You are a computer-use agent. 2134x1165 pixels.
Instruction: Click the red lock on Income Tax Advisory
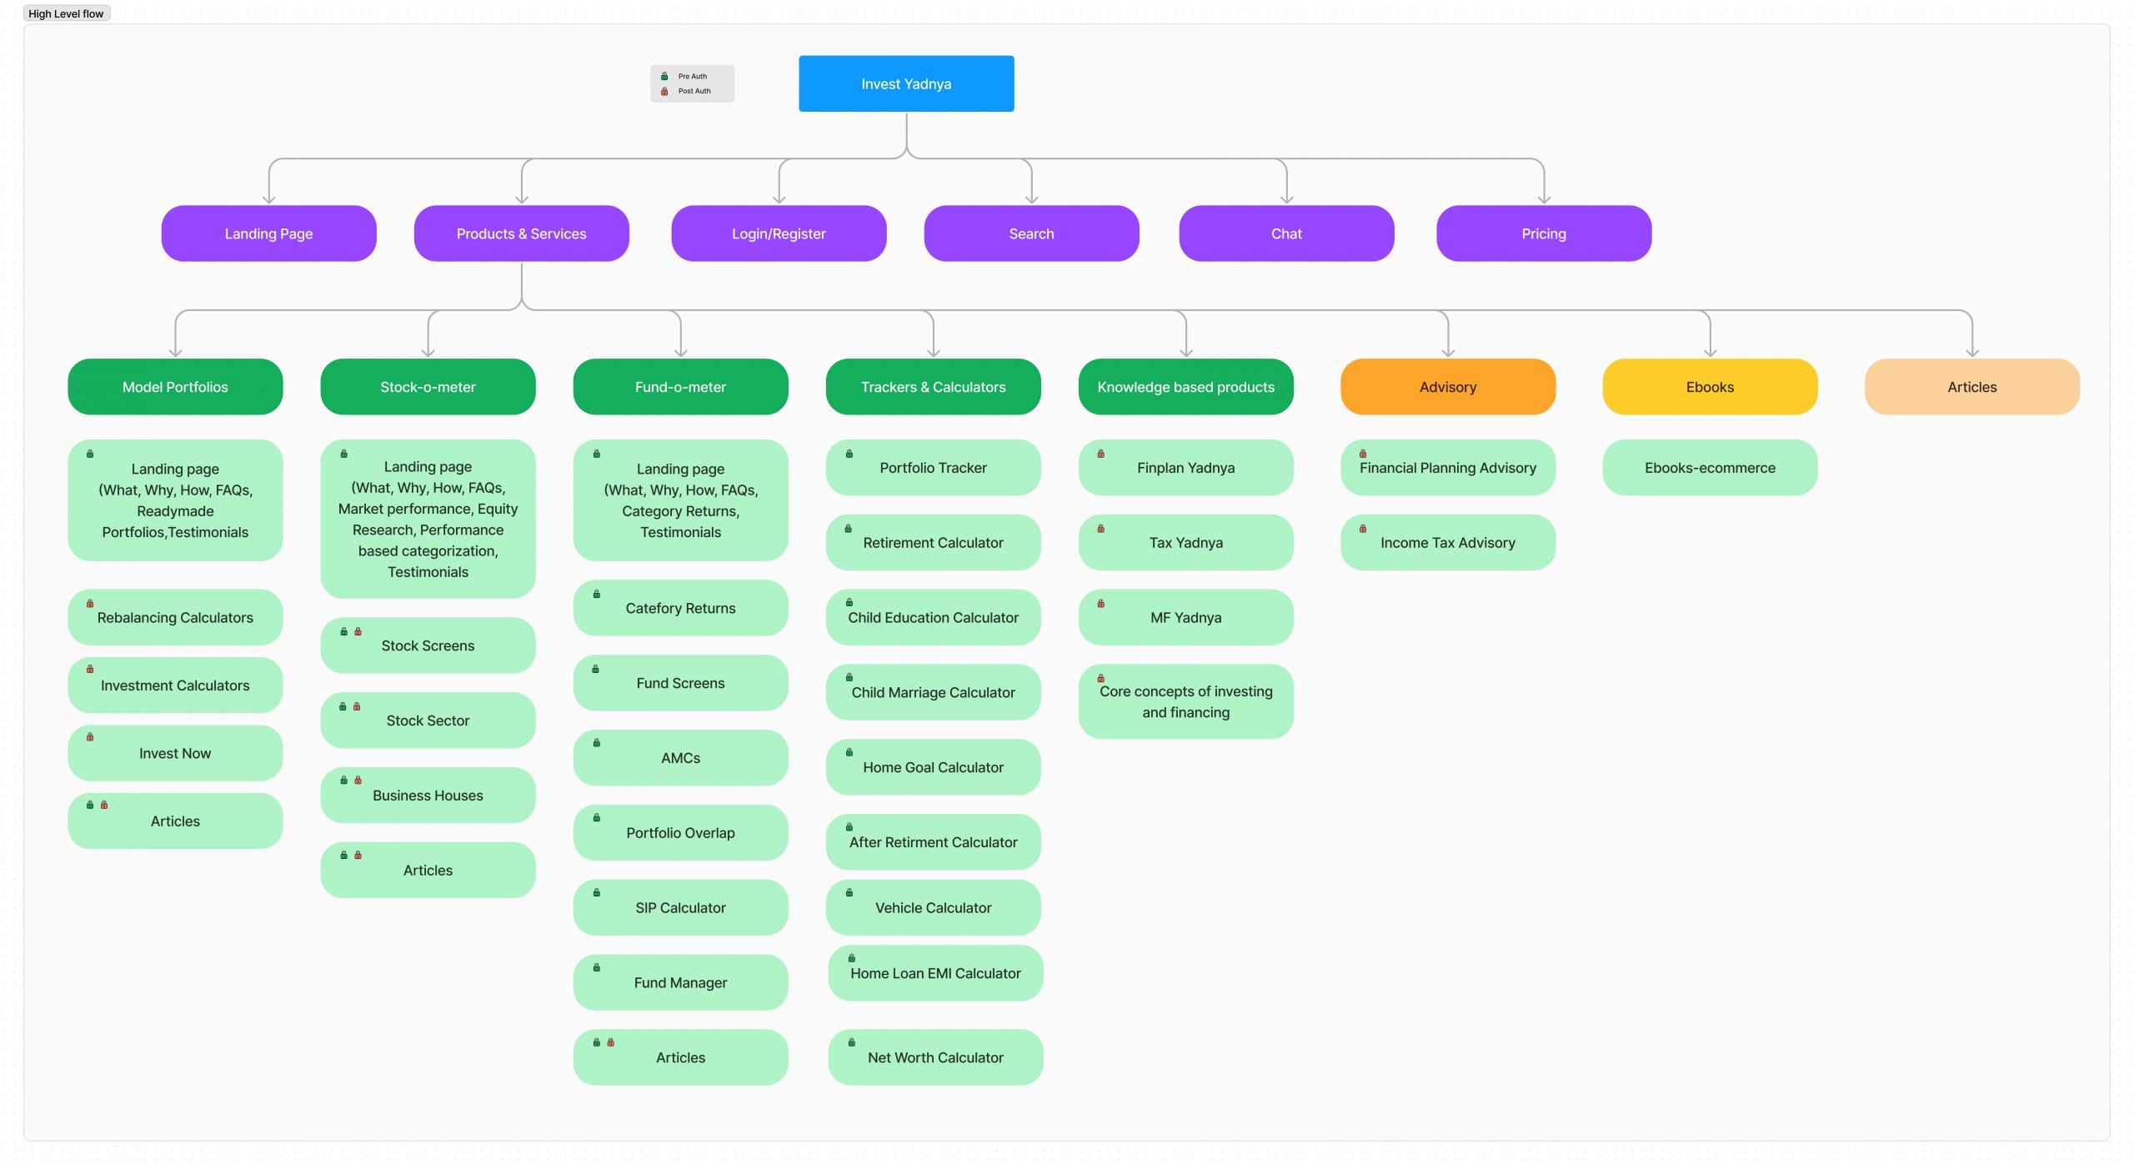(1363, 529)
